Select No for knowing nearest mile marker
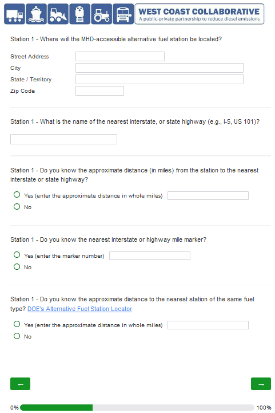The height and width of the screenshot is (413, 275). tap(17, 266)
